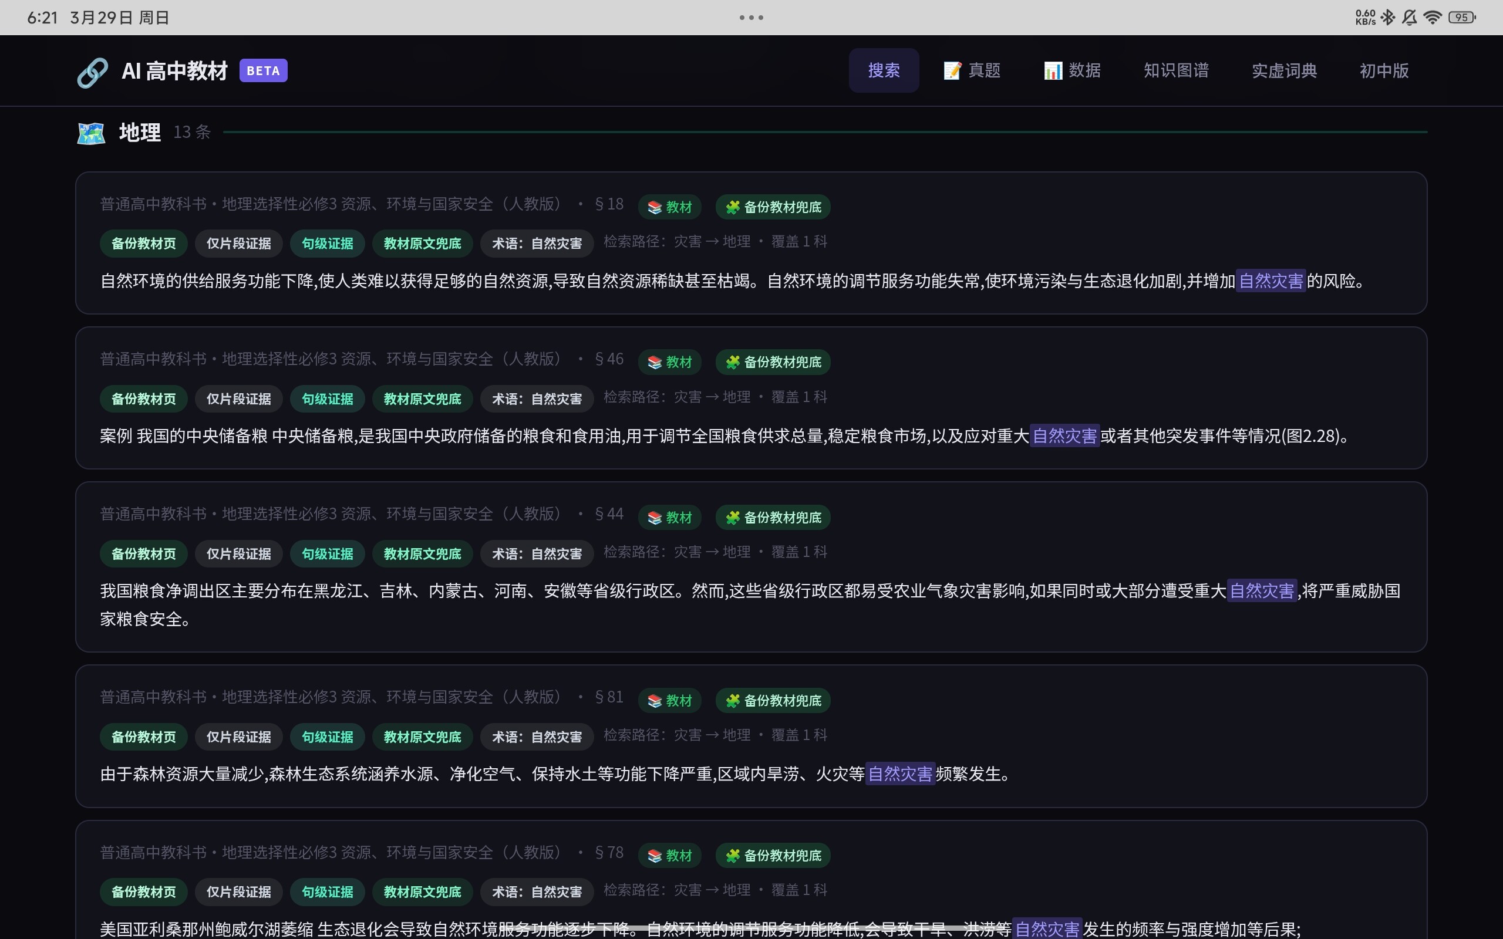Image resolution: width=1503 pixels, height=939 pixels.
Task: Click the chain link logo icon
Action: tap(93, 72)
